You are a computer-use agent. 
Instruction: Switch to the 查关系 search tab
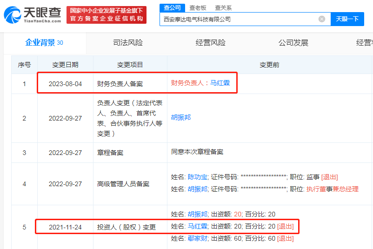coord(223,8)
